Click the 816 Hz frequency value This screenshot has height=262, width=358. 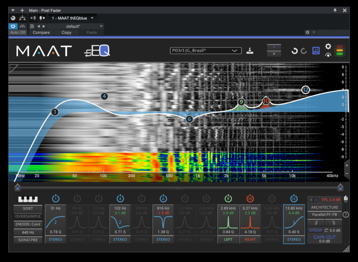pyautogui.click(x=163, y=208)
